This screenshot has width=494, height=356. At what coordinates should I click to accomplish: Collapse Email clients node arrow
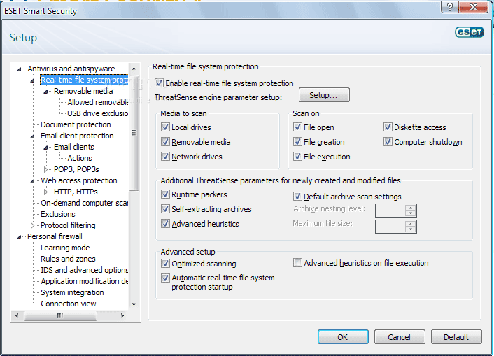pyautogui.click(x=45, y=148)
